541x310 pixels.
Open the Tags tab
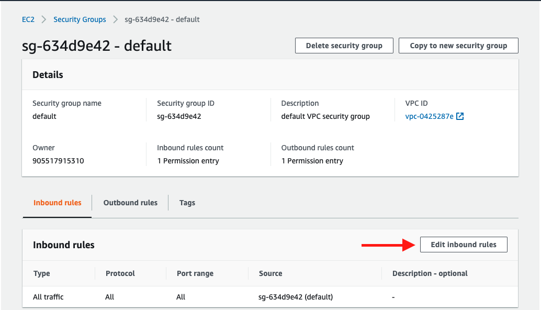[187, 203]
